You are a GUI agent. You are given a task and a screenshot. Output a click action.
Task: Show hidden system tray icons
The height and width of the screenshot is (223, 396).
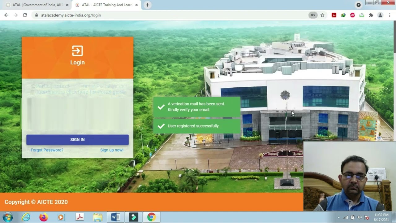tap(338, 217)
